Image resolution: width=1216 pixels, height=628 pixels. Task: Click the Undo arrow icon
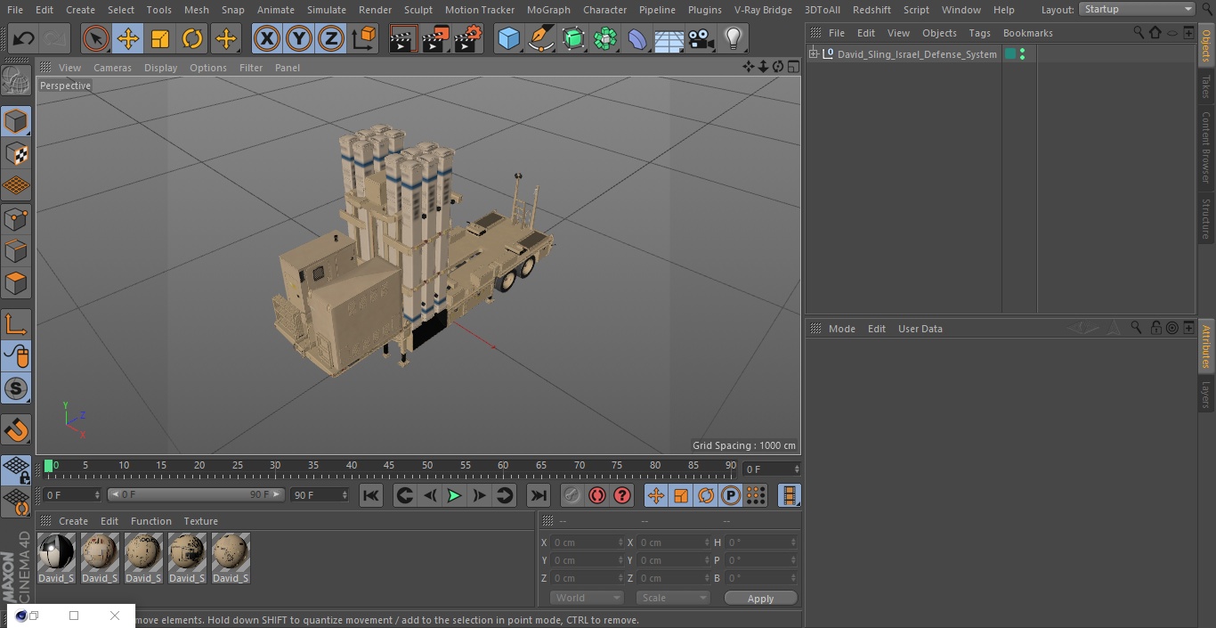[x=24, y=38]
